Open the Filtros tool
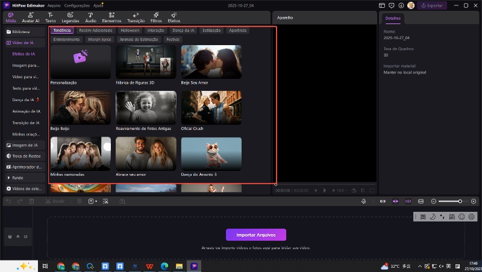Viewport: 482px width, 272px height. (x=156, y=17)
